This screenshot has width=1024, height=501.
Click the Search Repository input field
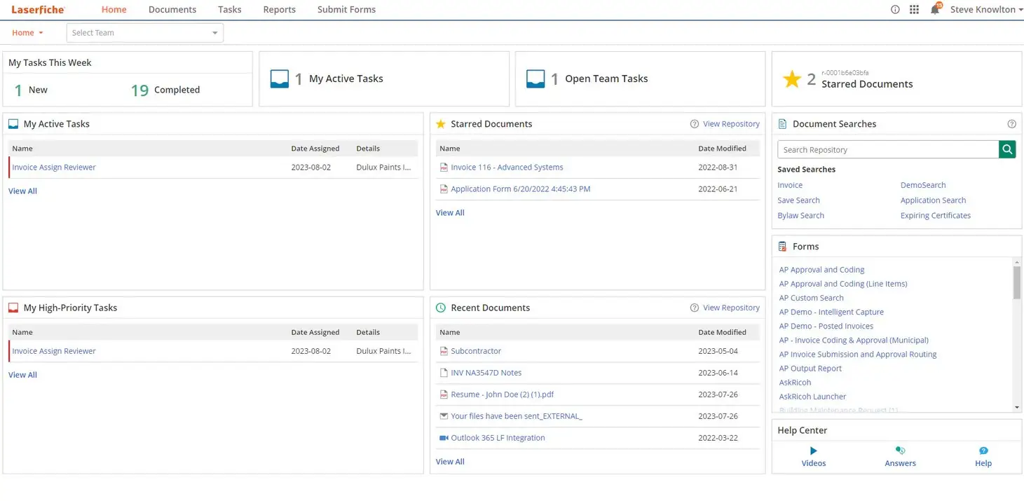887,149
